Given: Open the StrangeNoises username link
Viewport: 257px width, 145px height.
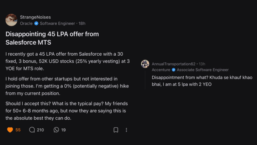Looking at the screenshot, I should 36,17.
